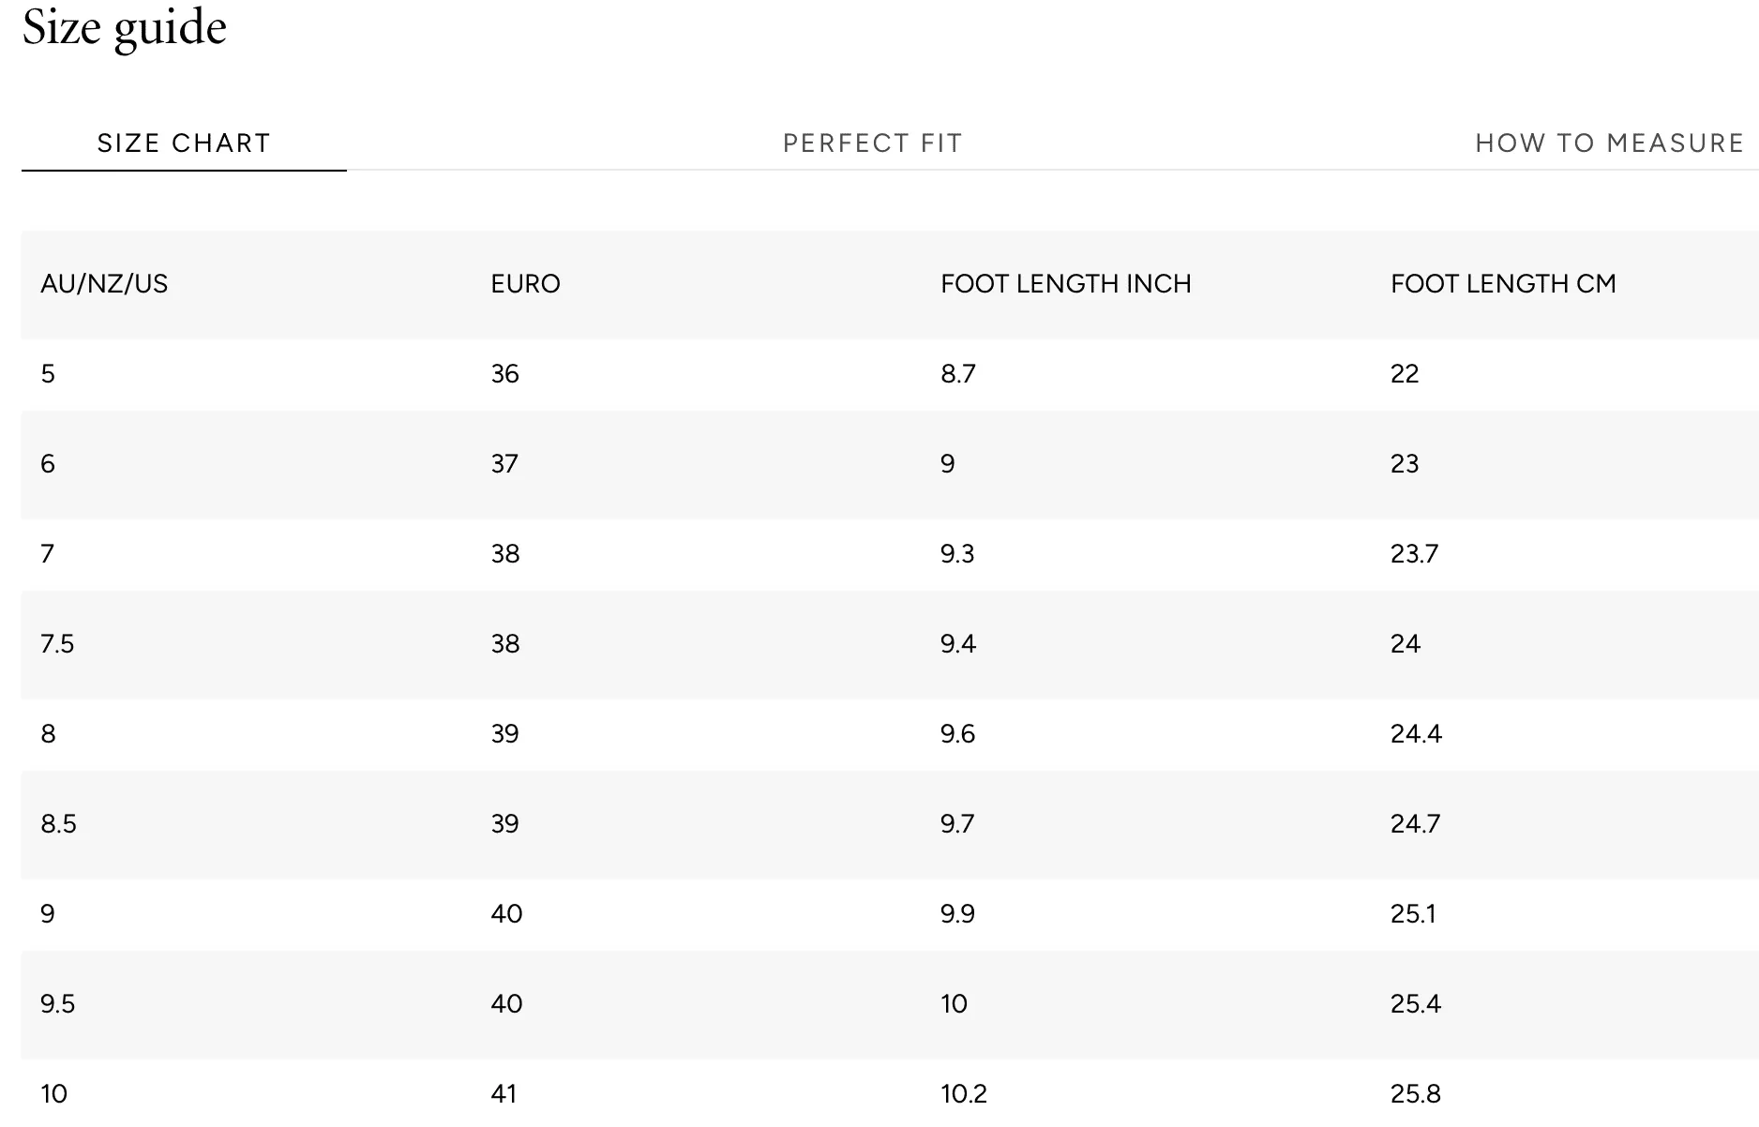This screenshot has height=1127, width=1759.
Task: Click the EURO column header
Action: pos(525,284)
